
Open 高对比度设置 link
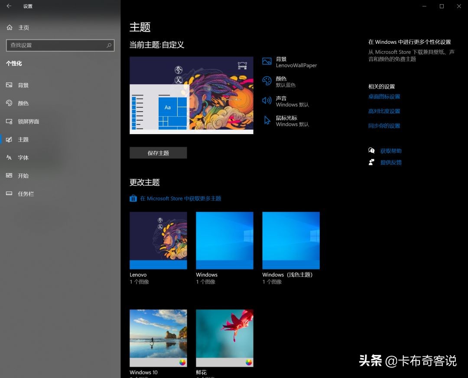point(384,111)
